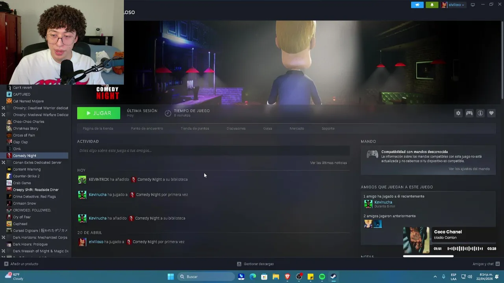Open the Guías tab
Viewport: 504px width, 283px height.
(x=268, y=129)
